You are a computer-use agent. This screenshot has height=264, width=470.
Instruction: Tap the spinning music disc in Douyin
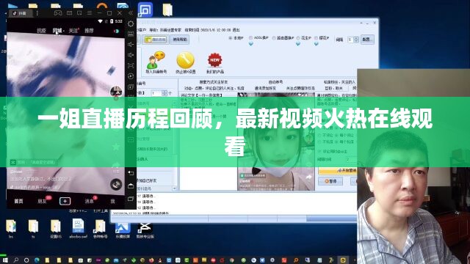coord(116,184)
